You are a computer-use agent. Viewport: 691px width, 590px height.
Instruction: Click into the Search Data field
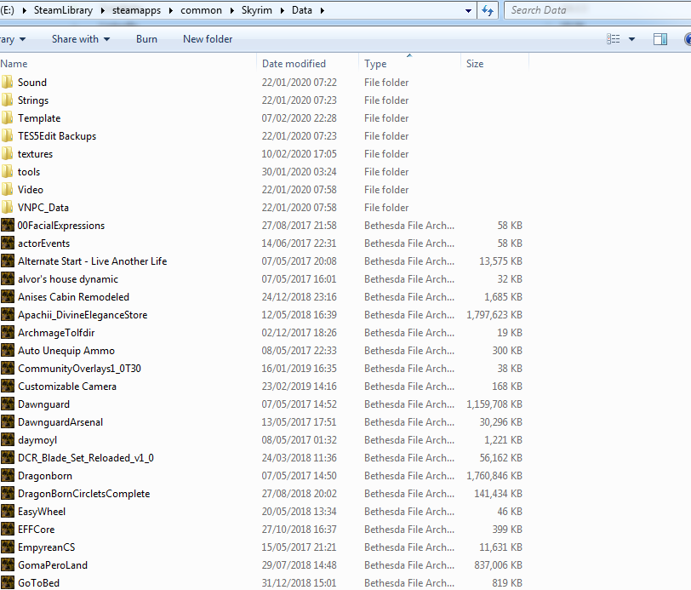pyautogui.click(x=598, y=10)
